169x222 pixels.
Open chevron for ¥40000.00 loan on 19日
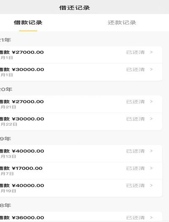[151, 186]
